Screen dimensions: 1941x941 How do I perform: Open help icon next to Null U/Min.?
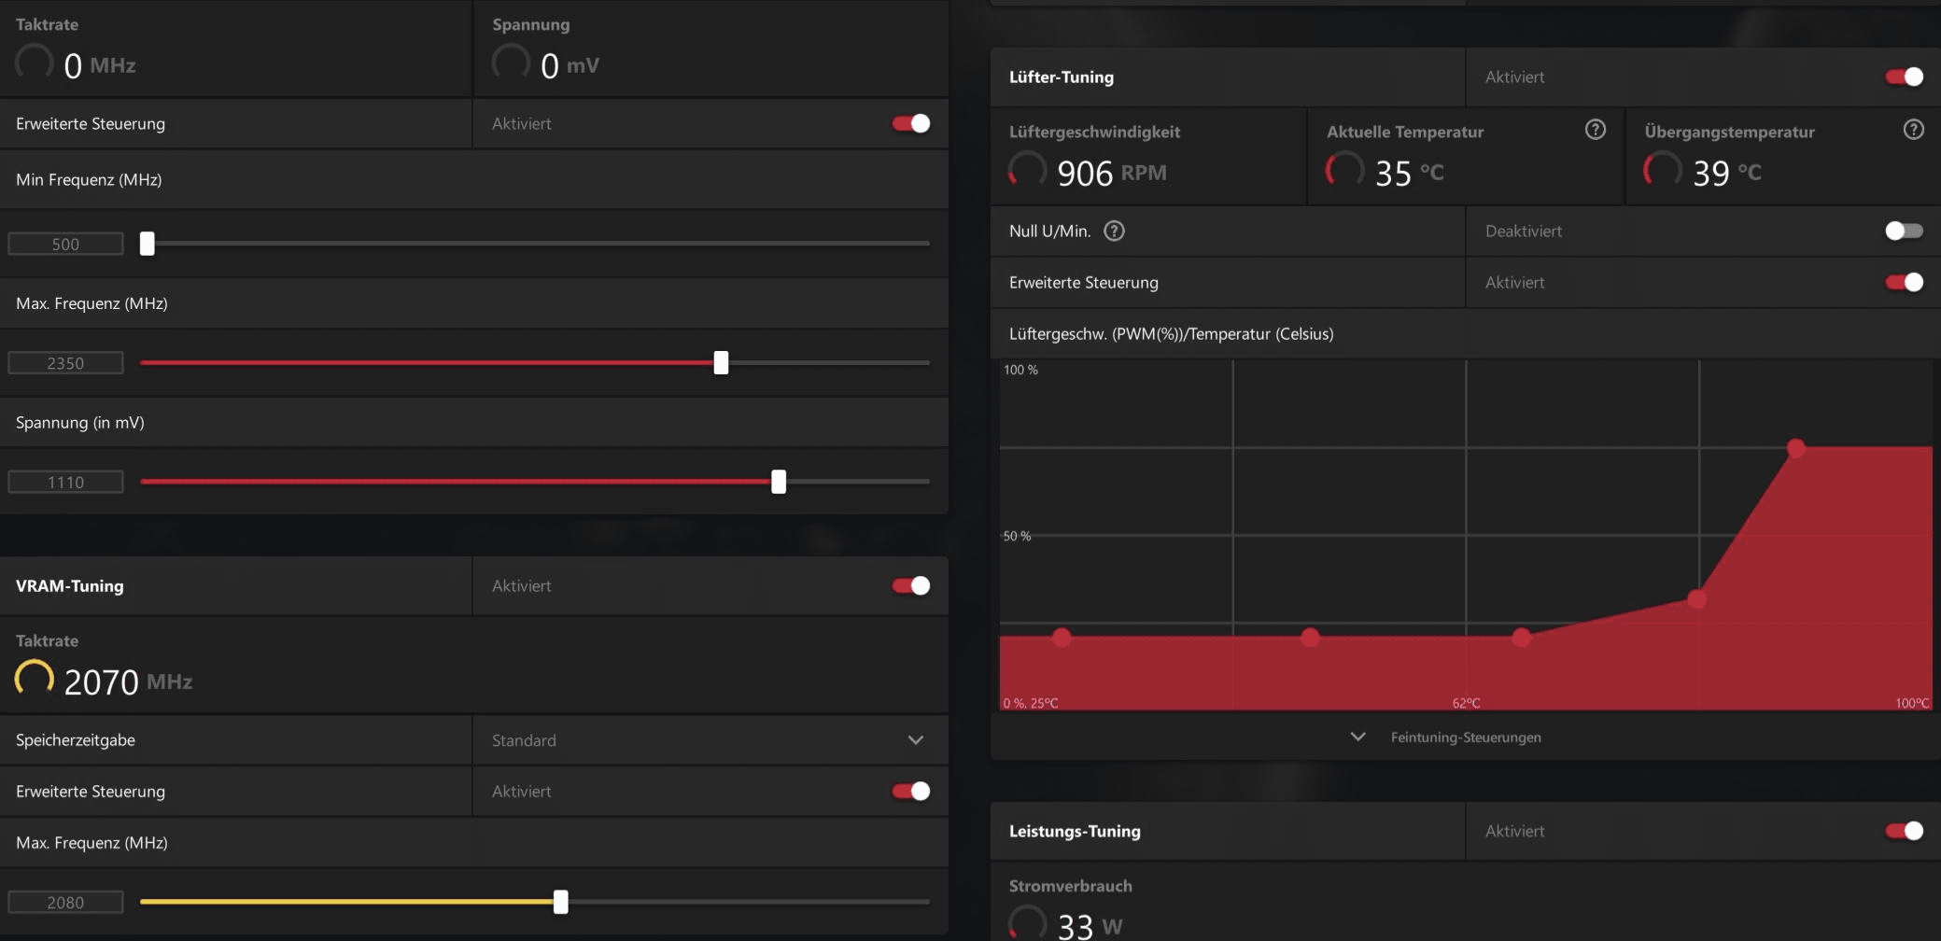1114,231
